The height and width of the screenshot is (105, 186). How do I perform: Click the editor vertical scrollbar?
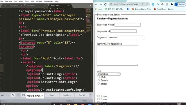(92, 33)
